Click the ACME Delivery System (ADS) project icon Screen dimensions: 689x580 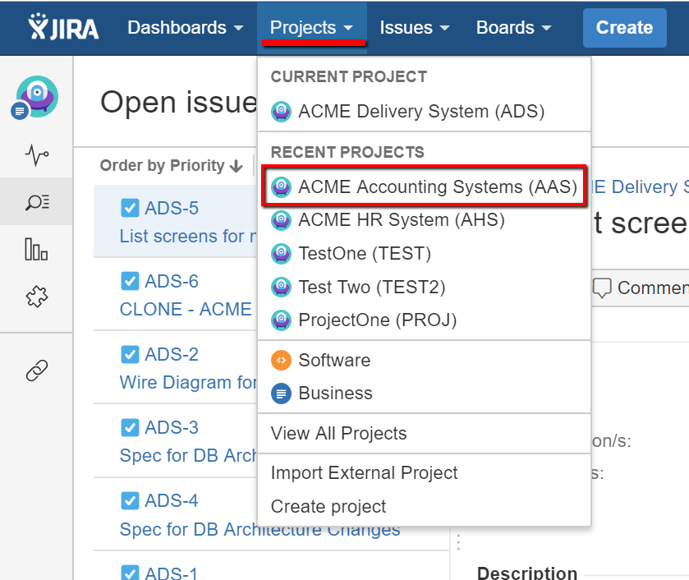281,111
